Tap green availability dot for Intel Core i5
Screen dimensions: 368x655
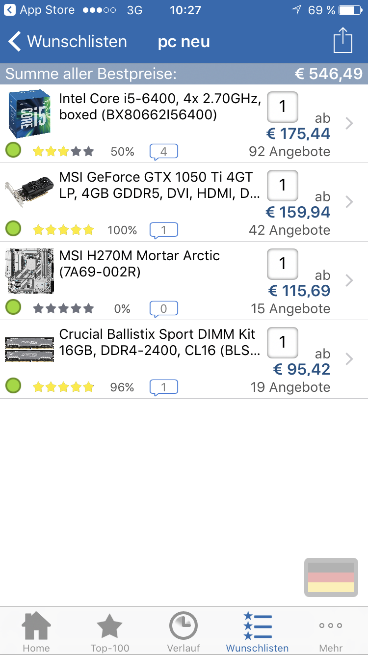(x=13, y=150)
